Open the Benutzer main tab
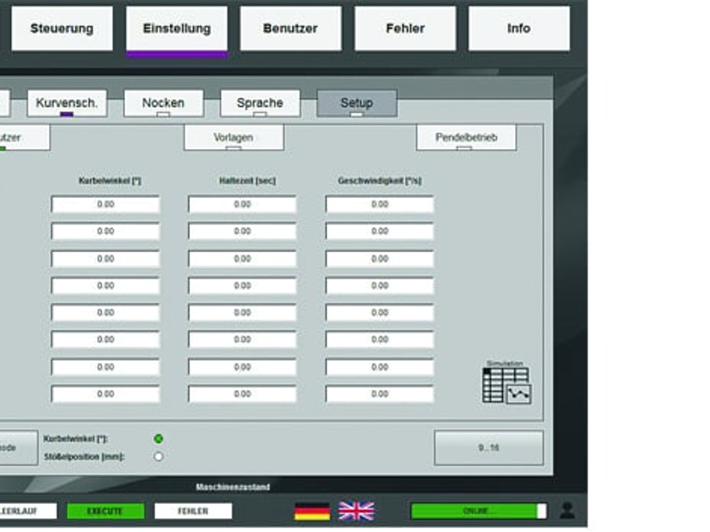This screenshot has height=532, width=710. pyautogui.click(x=291, y=28)
